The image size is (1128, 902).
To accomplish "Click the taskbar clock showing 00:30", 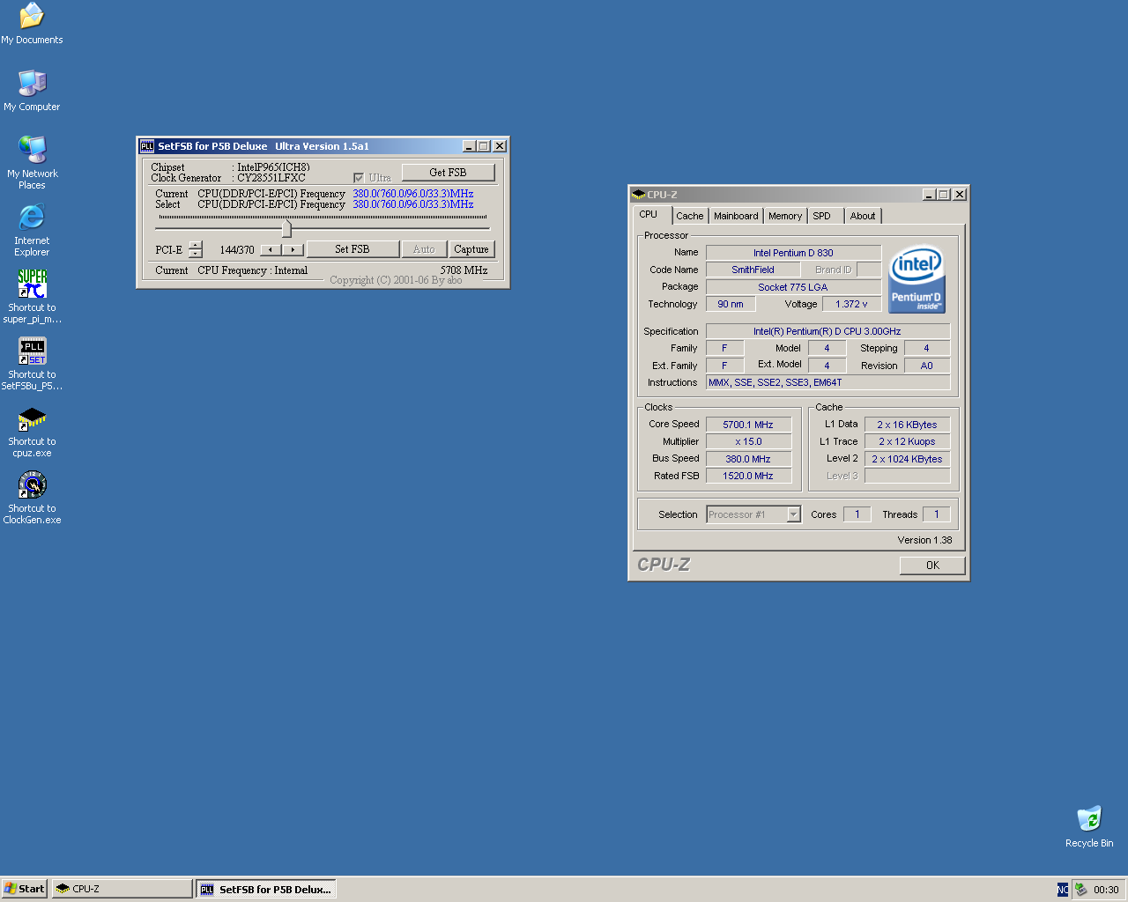I will coord(1106,890).
